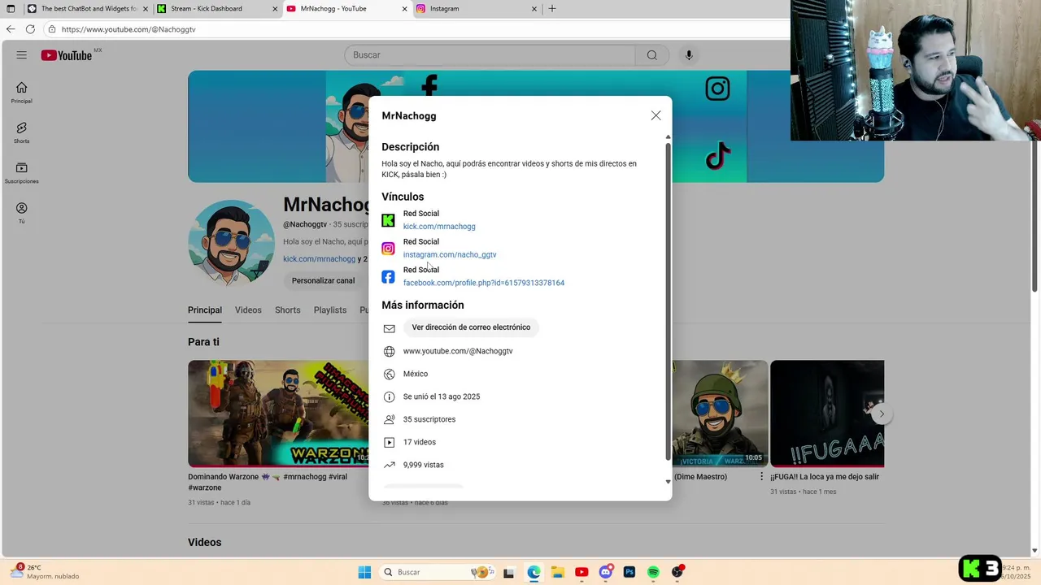The height and width of the screenshot is (585, 1041).
Task: Click the tab actions icon at top-left
Action: 11,9
